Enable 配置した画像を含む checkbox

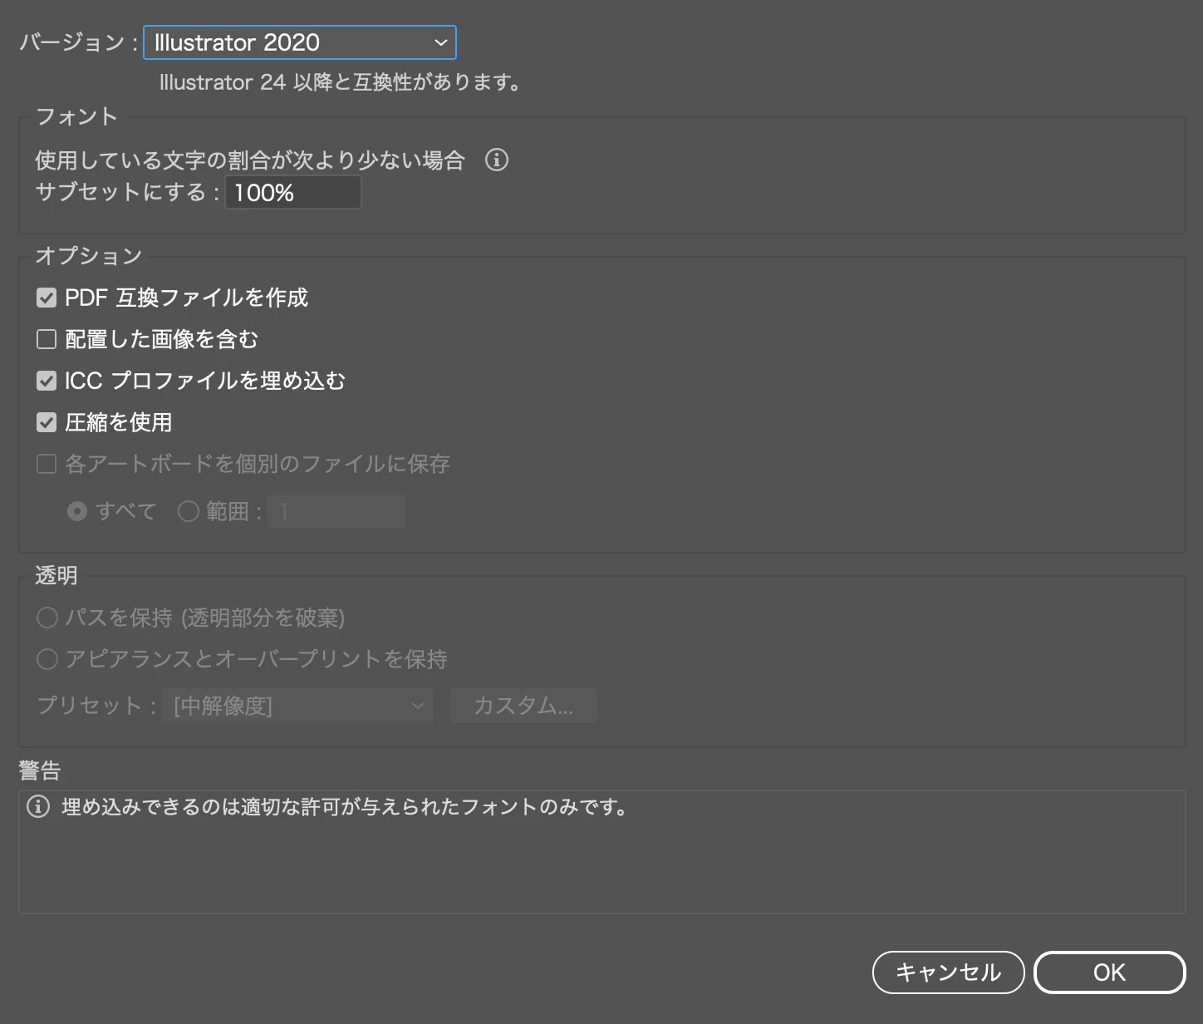point(47,339)
